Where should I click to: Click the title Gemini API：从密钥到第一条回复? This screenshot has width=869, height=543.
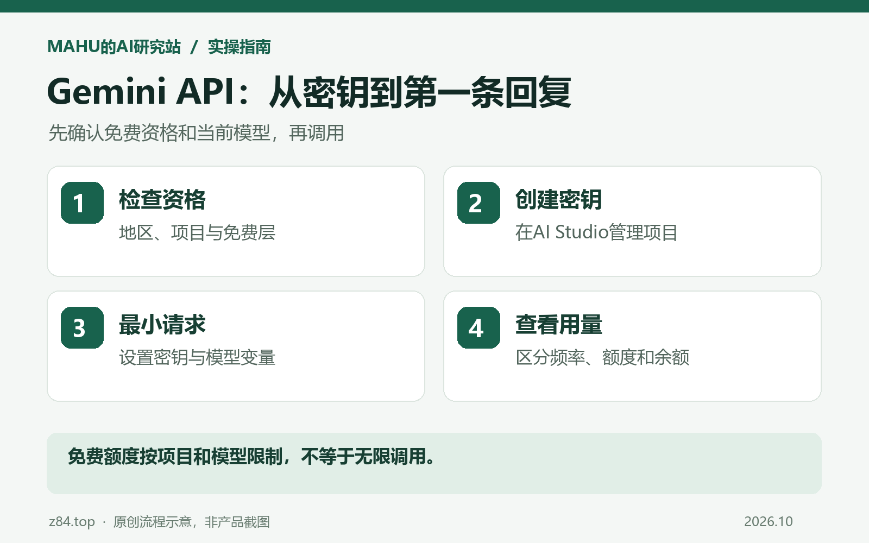point(309,91)
